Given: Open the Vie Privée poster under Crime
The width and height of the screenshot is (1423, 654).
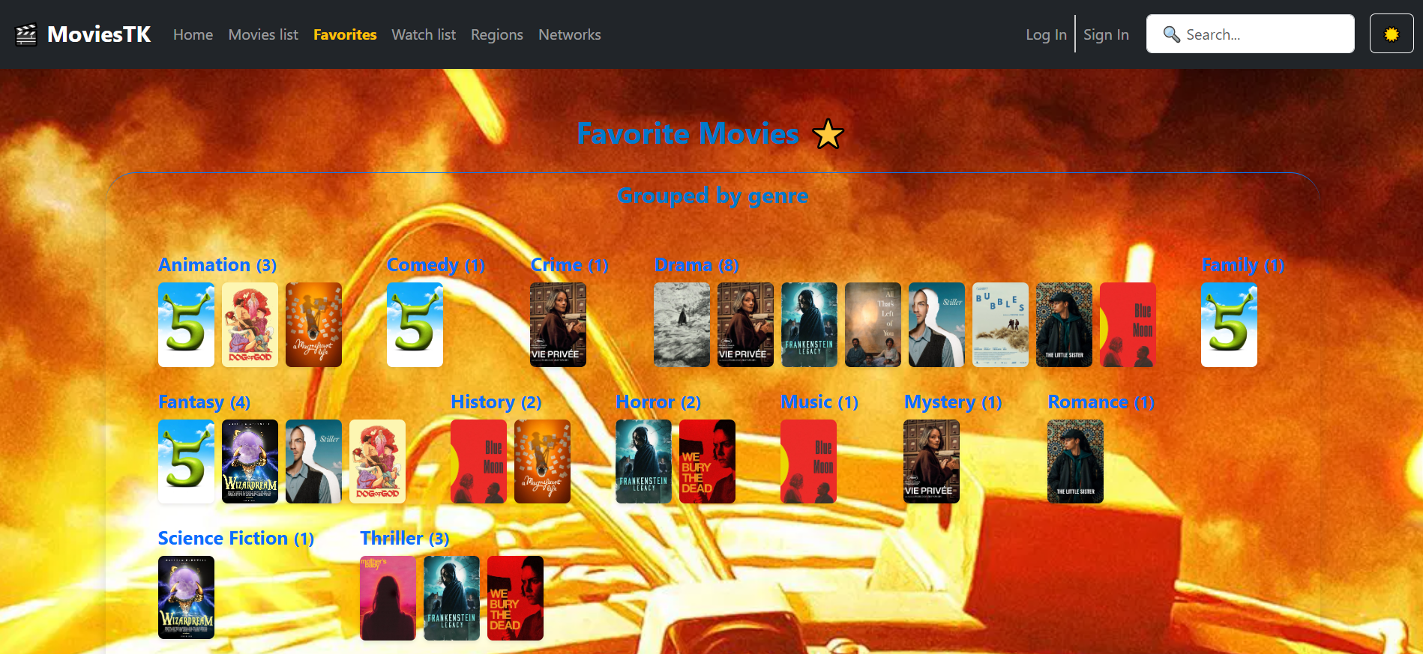Looking at the screenshot, I should pos(558,324).
